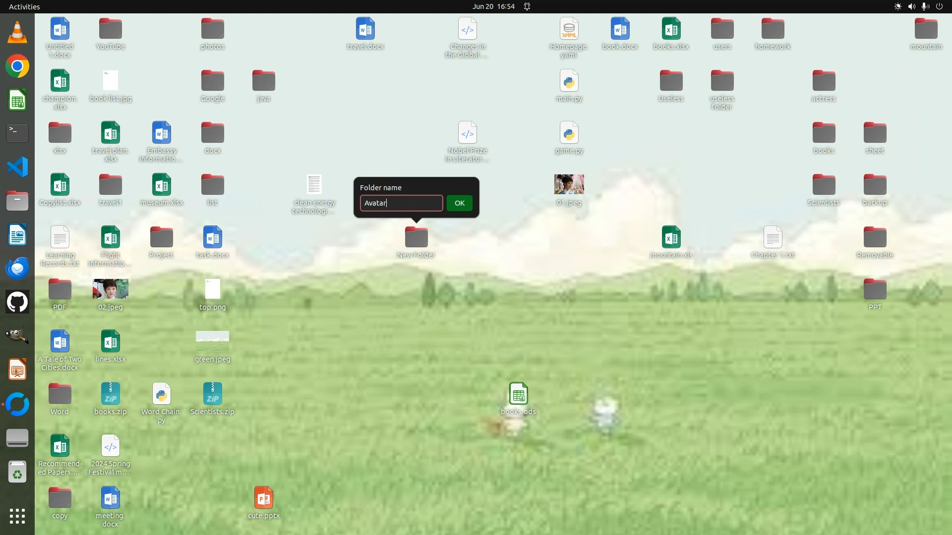The width and height of the screenshot is (952, 535).
Task: Open the Trash in the dock
Action: coord(17,472)
